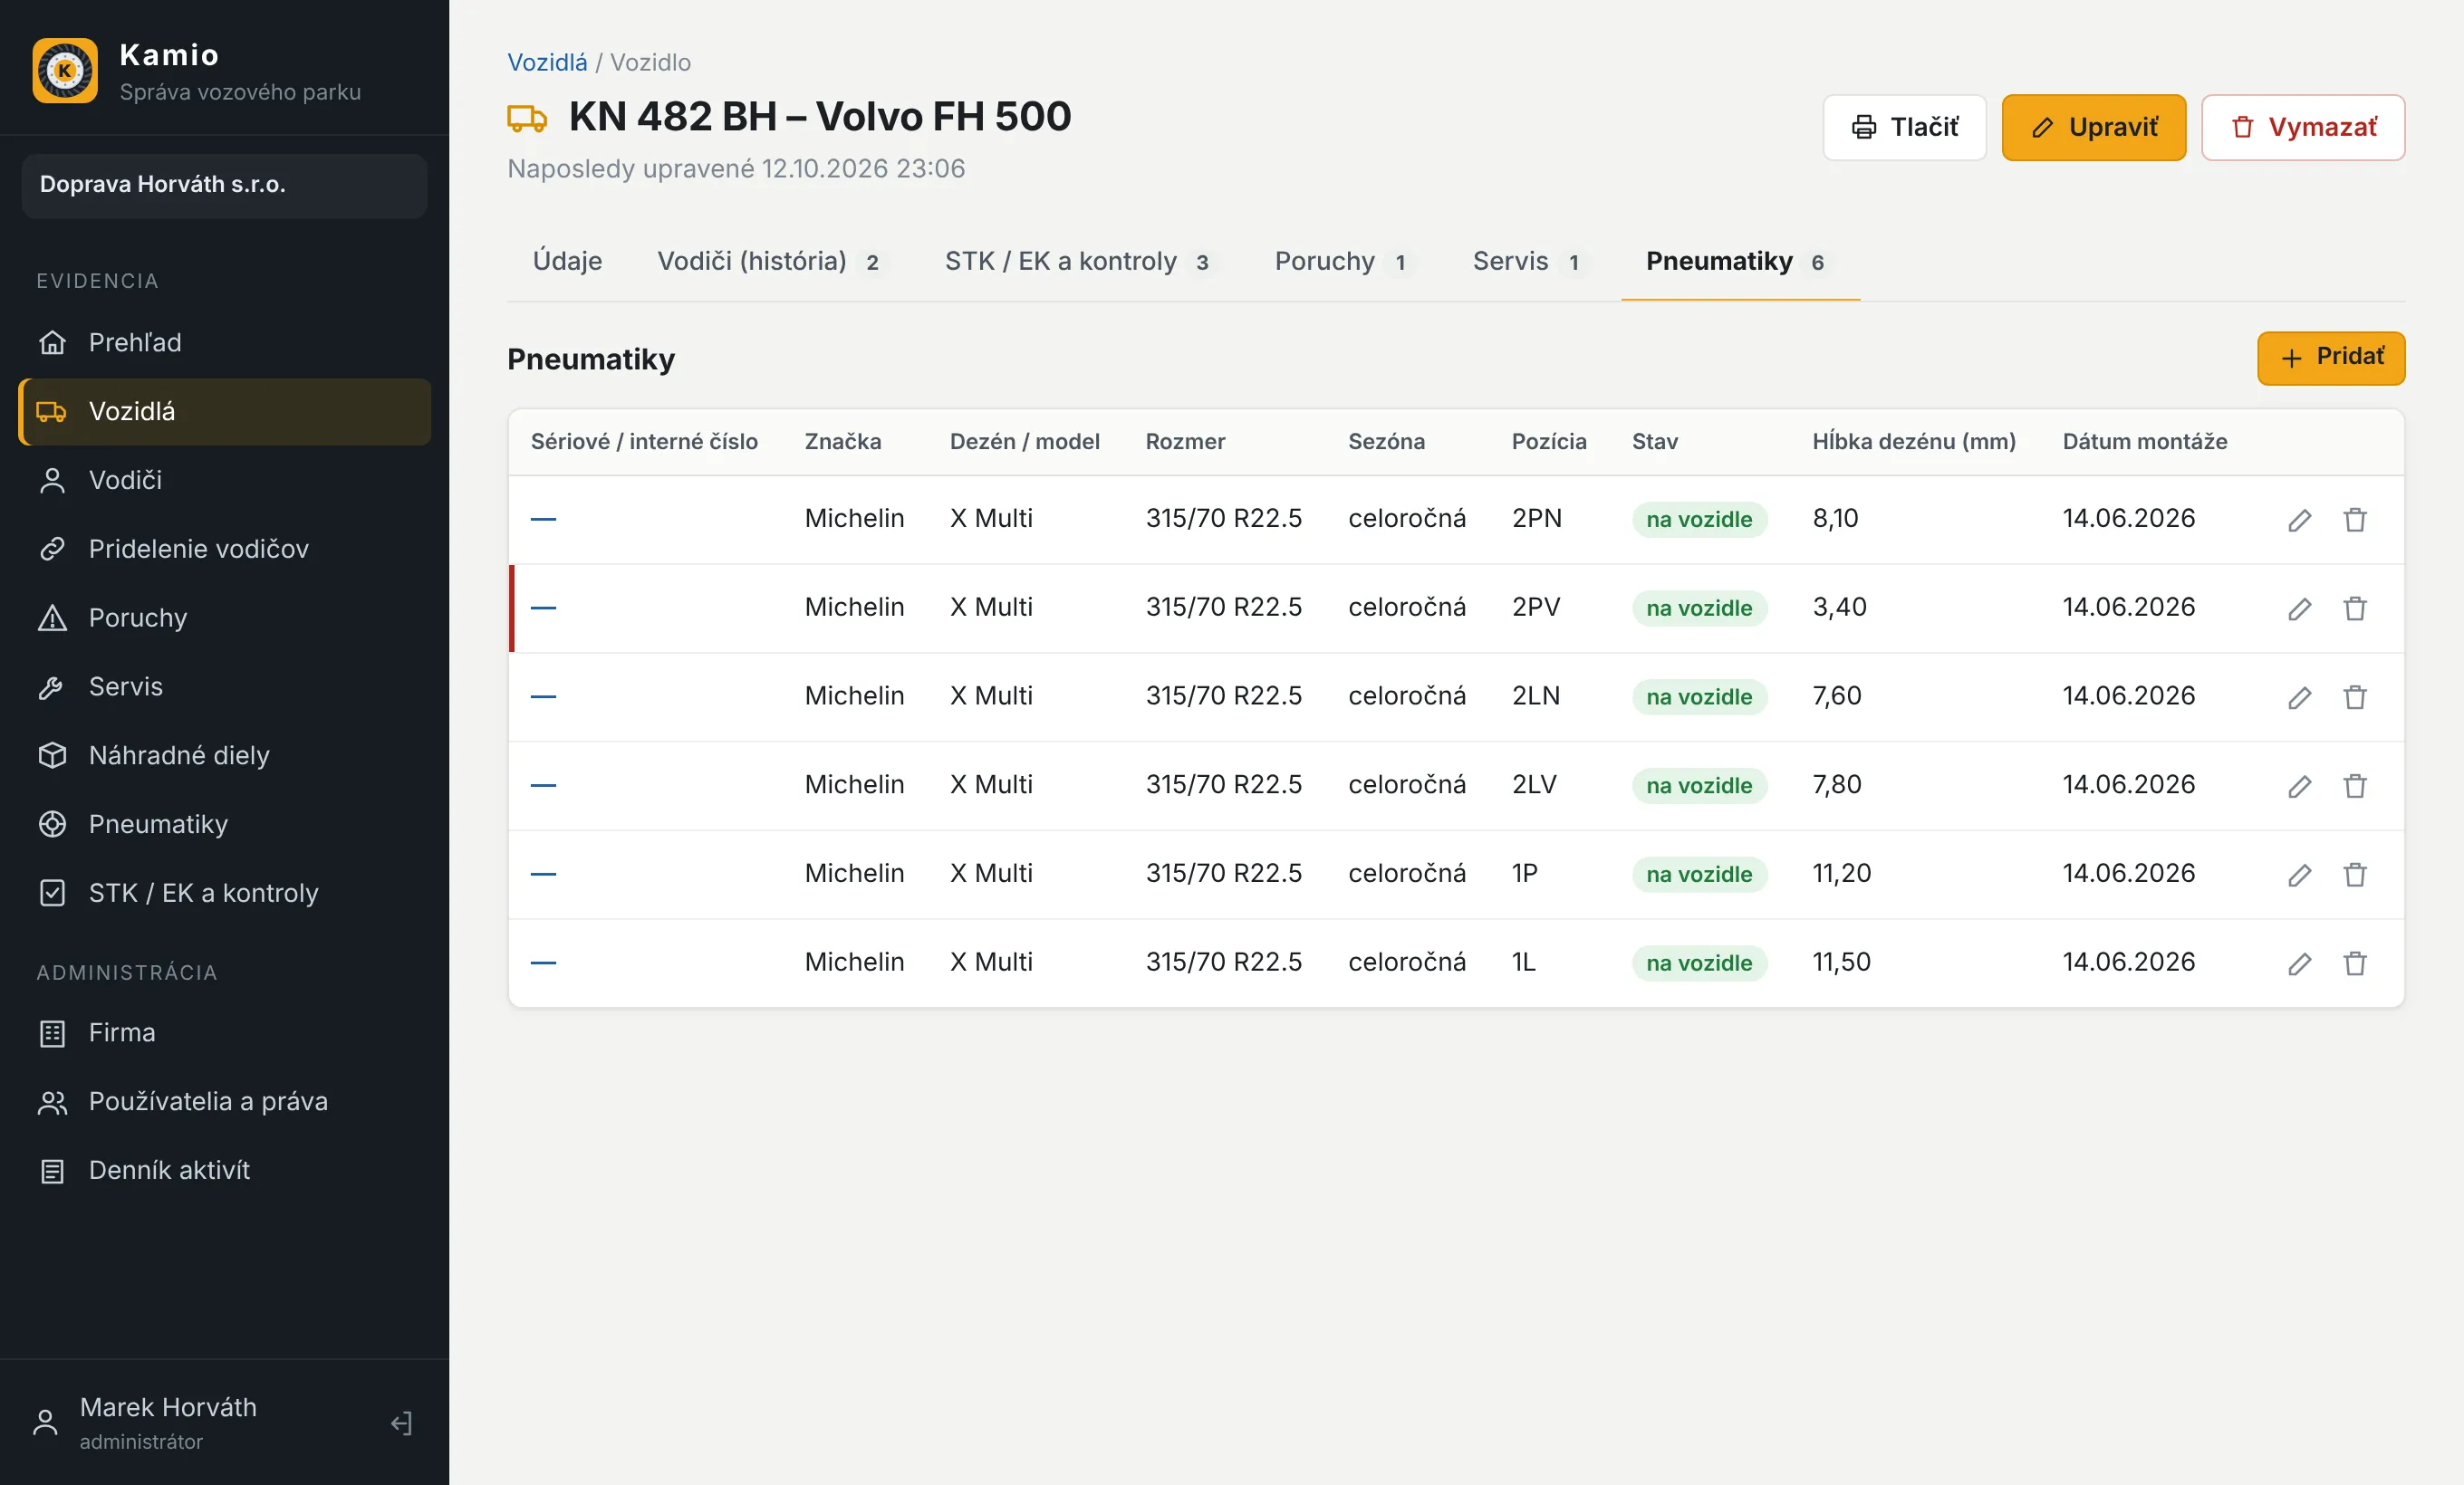Open Denník aktivít

(225, 1170)
